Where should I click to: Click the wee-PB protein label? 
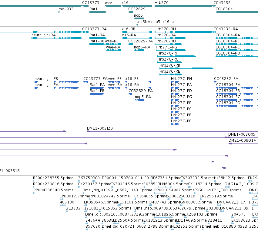coord(115,79)
